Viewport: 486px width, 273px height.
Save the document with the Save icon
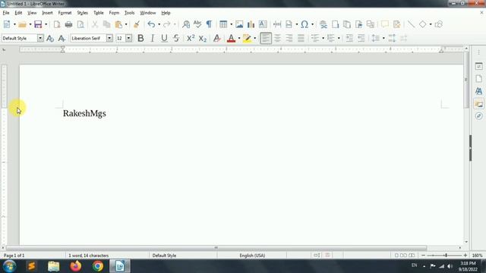38,24
